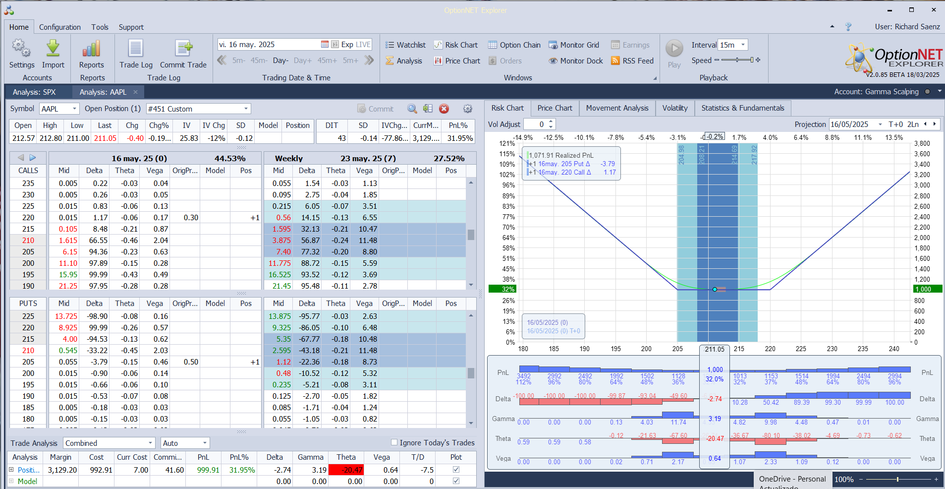The width and height of the screenshot is (945, 489).
Task: Open the RSS Feed window
Action: tap(632, 61)
